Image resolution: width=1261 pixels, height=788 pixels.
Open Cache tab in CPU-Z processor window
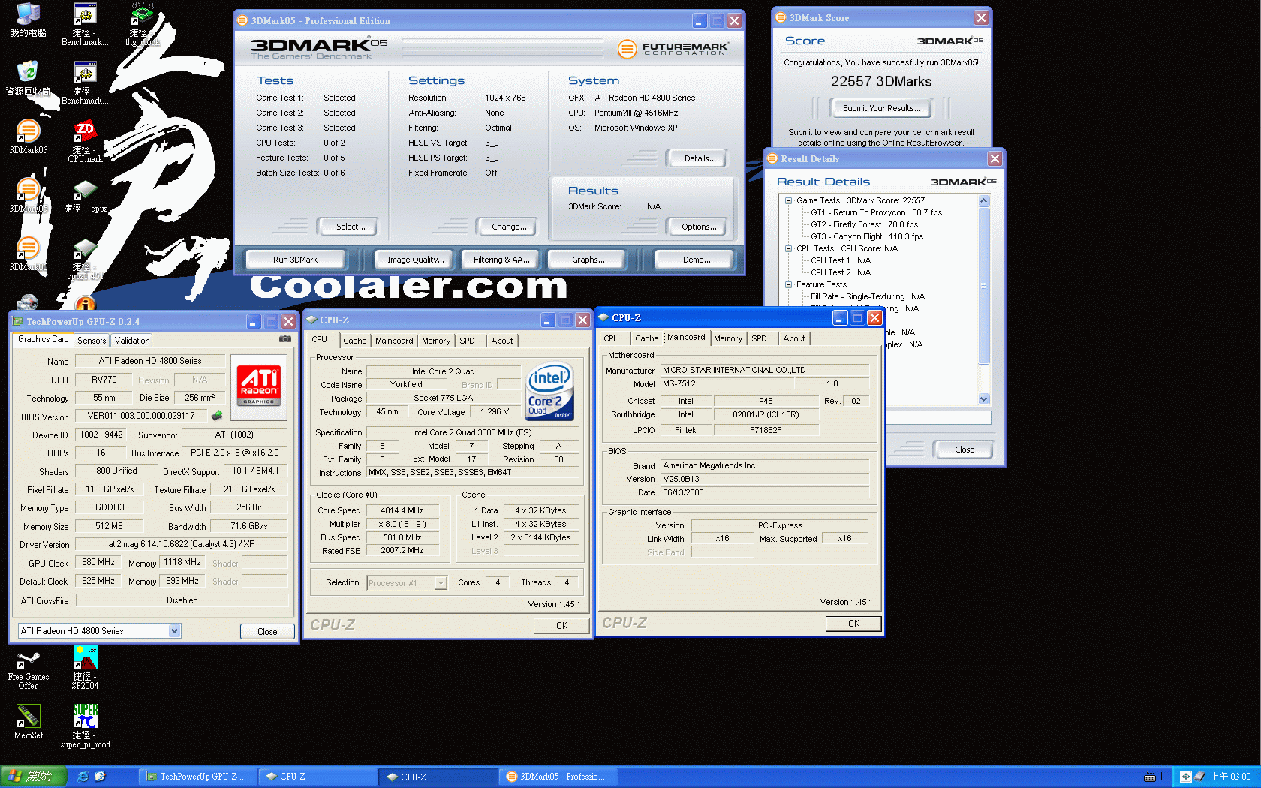tap(354, 341)
